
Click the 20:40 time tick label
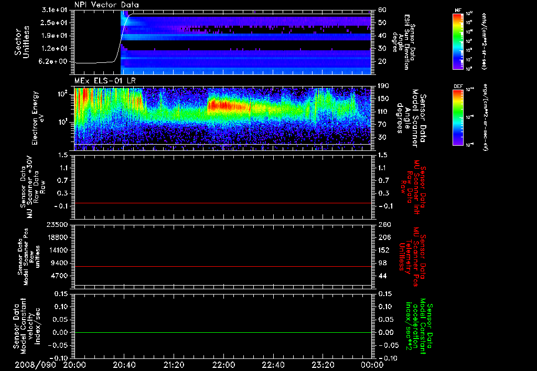(x=124, y=365)
